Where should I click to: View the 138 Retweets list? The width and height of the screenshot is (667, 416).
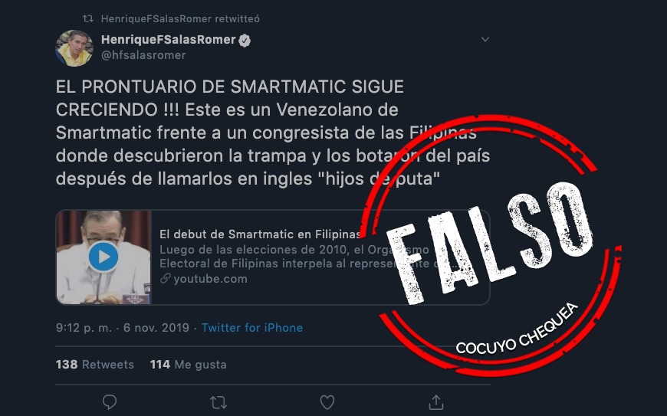click(95, 365)
